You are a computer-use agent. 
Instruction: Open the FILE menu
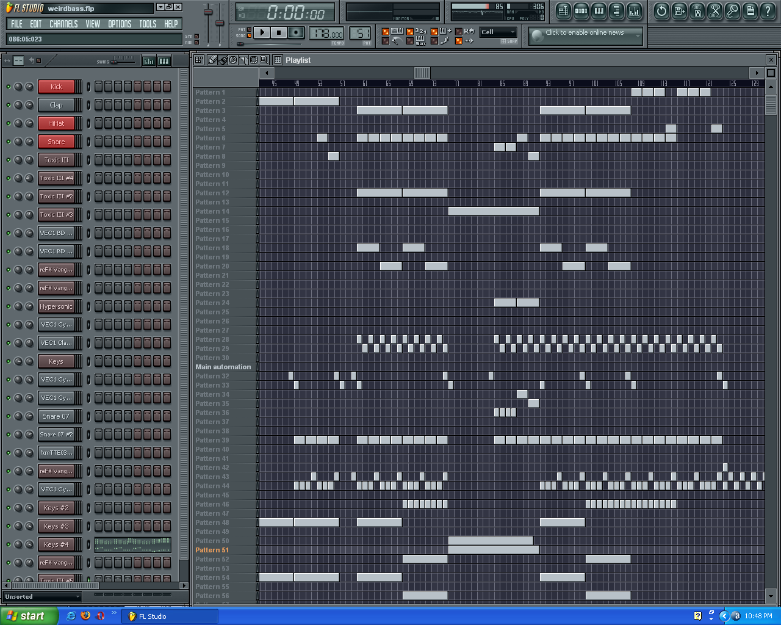tap(16, 24)
